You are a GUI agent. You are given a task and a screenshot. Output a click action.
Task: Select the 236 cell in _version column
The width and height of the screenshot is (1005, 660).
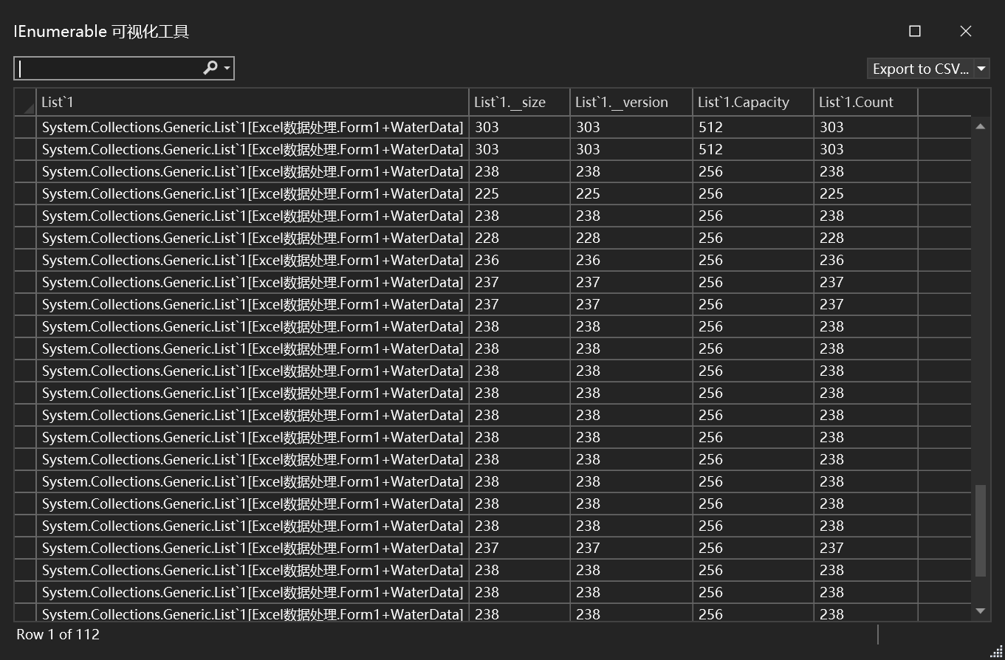[x=631, y=260]
